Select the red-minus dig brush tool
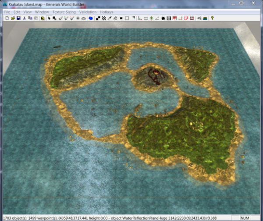The width and height of the screenshot is (263, 221). pos(72,18)
